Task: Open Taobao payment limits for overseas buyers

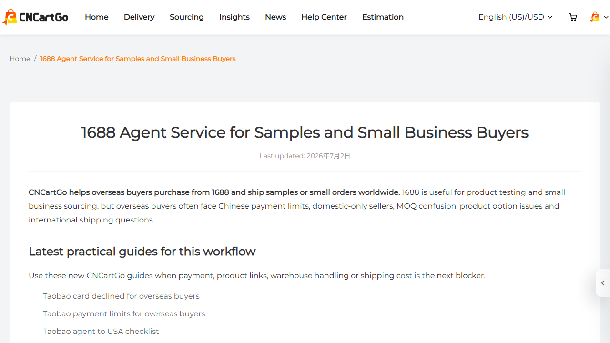Action: click(124, 313)
